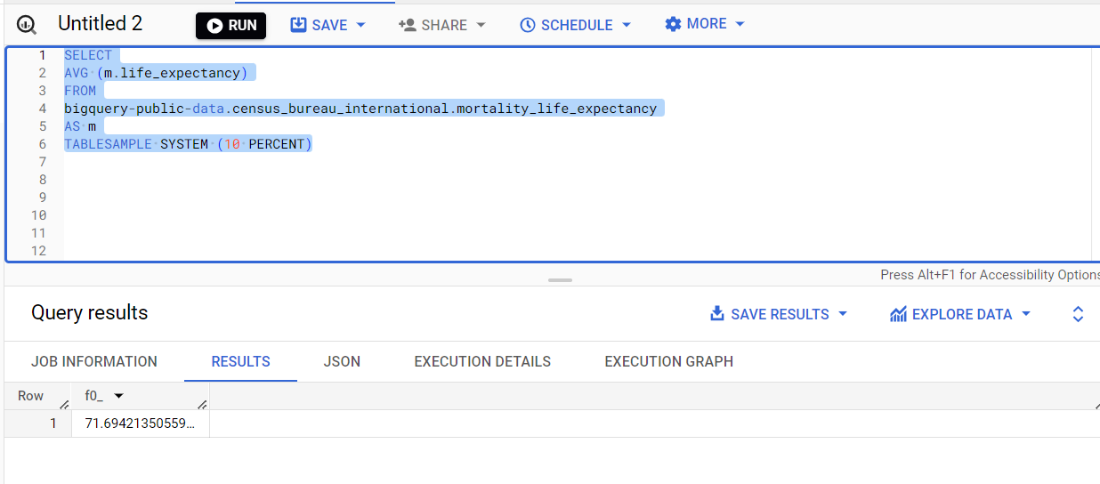Switch to the JOB INFORMATION tab
The height and width of the screenshot is (484, 1100).
click(x=94, y=361)
